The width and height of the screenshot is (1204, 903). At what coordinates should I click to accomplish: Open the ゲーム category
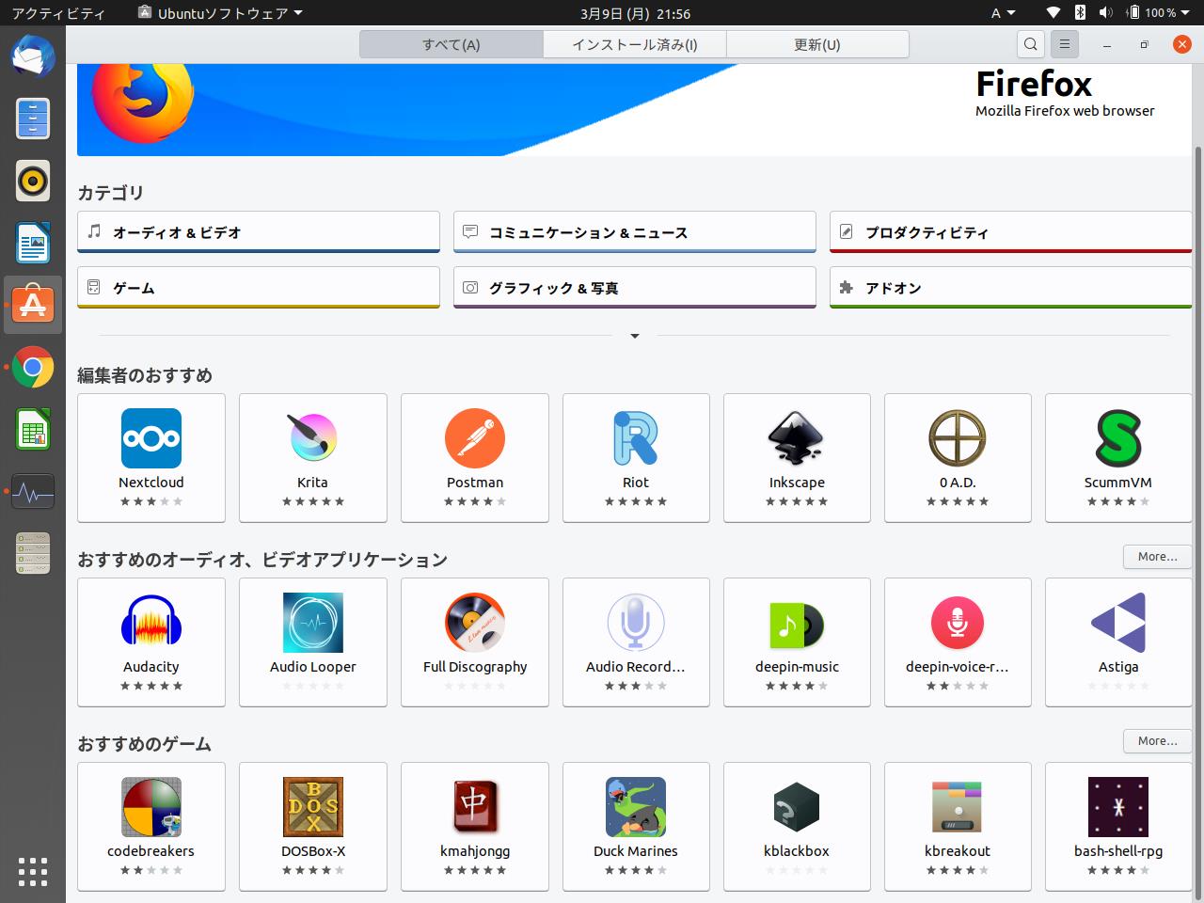point(259,288)
